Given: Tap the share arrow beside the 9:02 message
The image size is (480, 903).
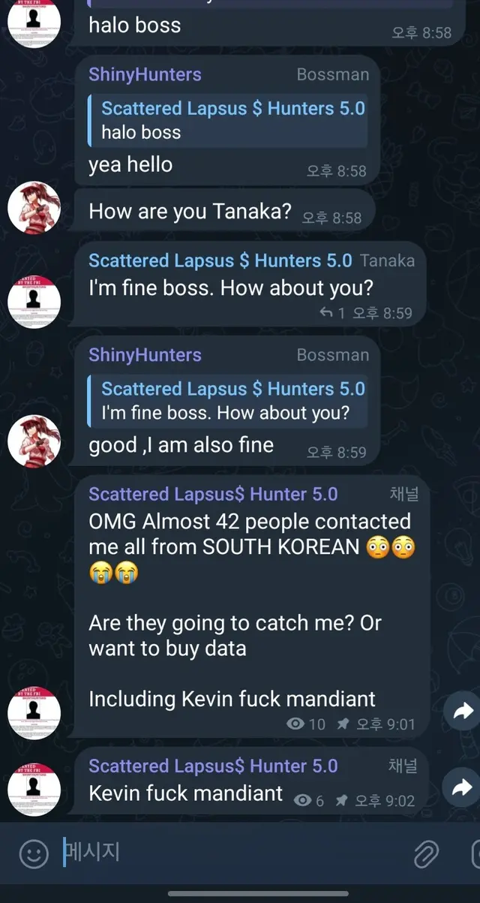Looking at the screenshot, I should (x=462, y=787).
